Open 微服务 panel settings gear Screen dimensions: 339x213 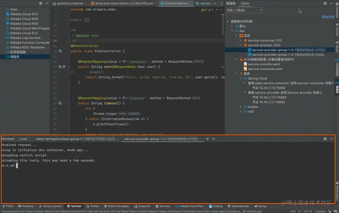click(x=325, y=3)
